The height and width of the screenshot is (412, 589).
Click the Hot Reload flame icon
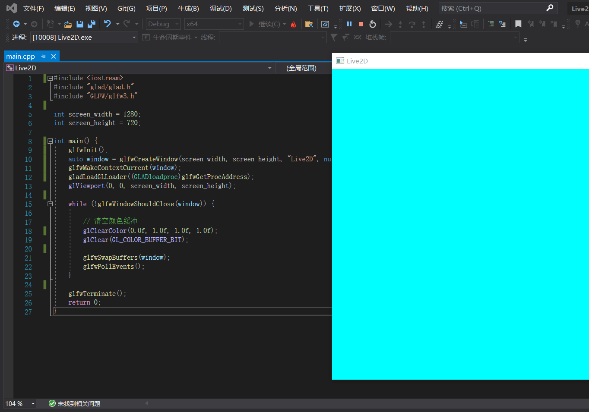pyautogui.click(x=294, y=25)
